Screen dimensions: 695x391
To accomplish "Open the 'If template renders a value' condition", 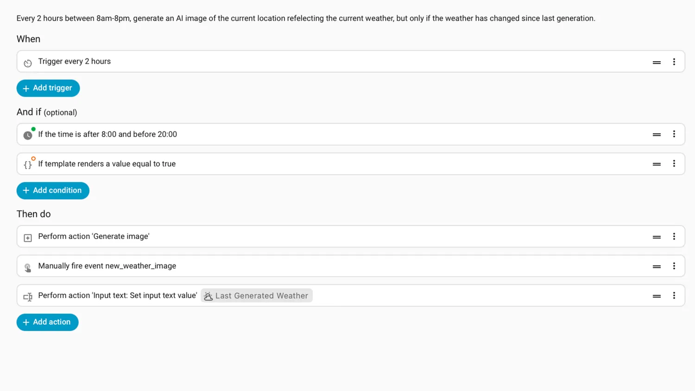I will pos(351,164).
